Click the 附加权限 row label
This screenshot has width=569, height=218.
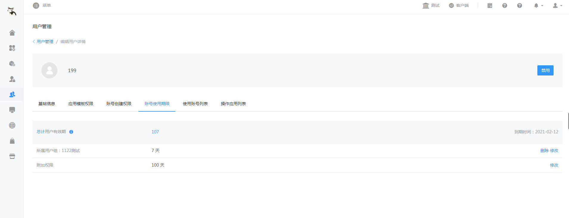coord(45,165)
